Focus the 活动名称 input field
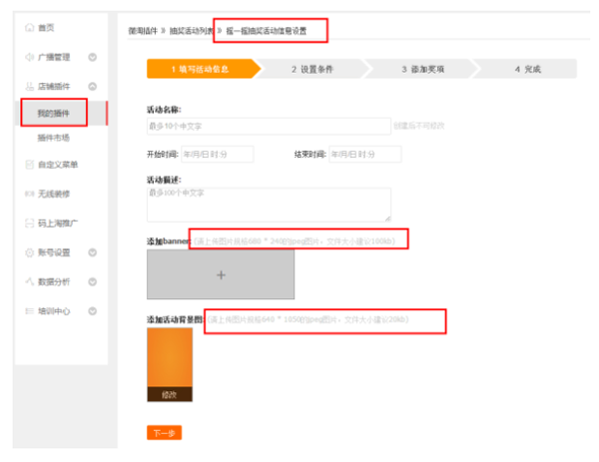Image resolution: width=599 pixels, height=462 pixels. (269, 126)
